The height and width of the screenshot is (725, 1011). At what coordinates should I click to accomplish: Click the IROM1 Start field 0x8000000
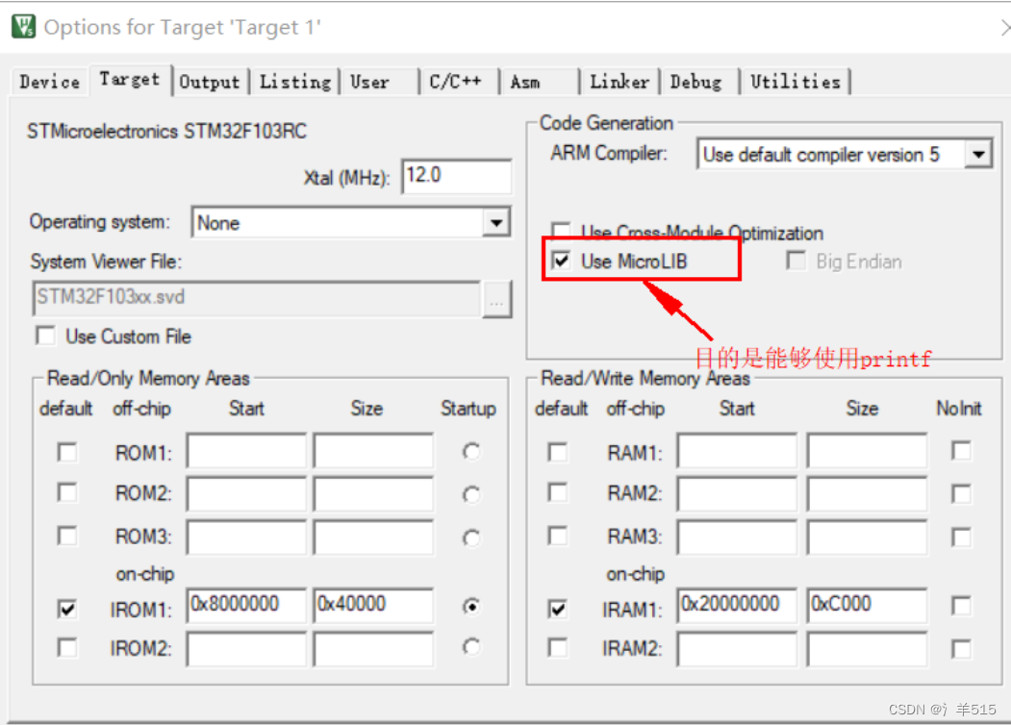pyautogui.click(x=246, y=605)
